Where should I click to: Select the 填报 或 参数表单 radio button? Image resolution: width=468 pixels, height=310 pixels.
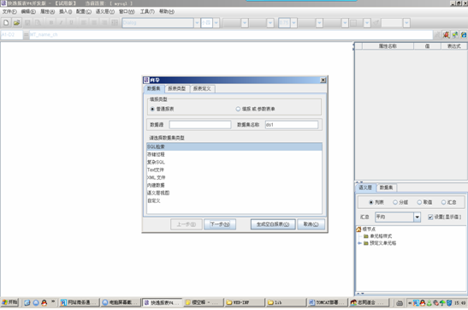tap(238, 109)
